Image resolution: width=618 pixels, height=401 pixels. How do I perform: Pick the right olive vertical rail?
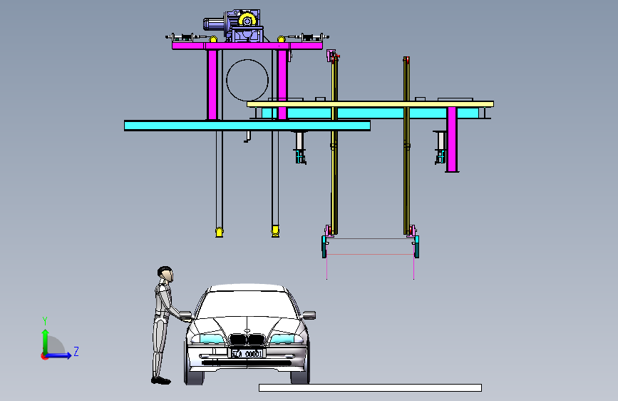(x=406, y=146)
